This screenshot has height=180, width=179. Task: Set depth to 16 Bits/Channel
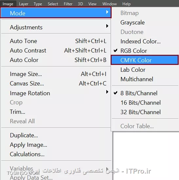click(145, 102)
